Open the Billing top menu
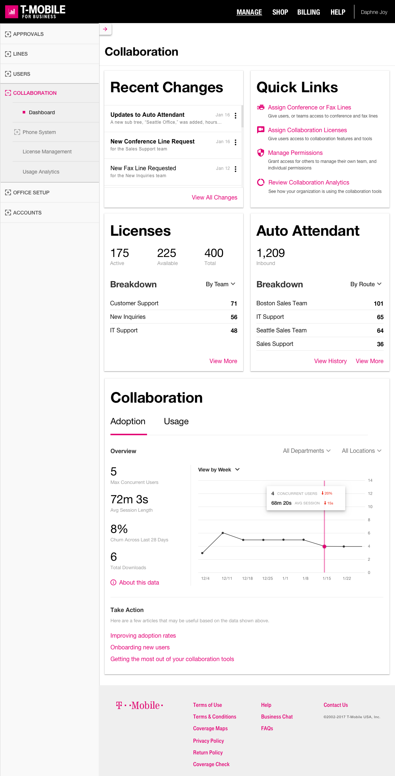This screenshot has height=776, width=395. [x=309, y=12]
